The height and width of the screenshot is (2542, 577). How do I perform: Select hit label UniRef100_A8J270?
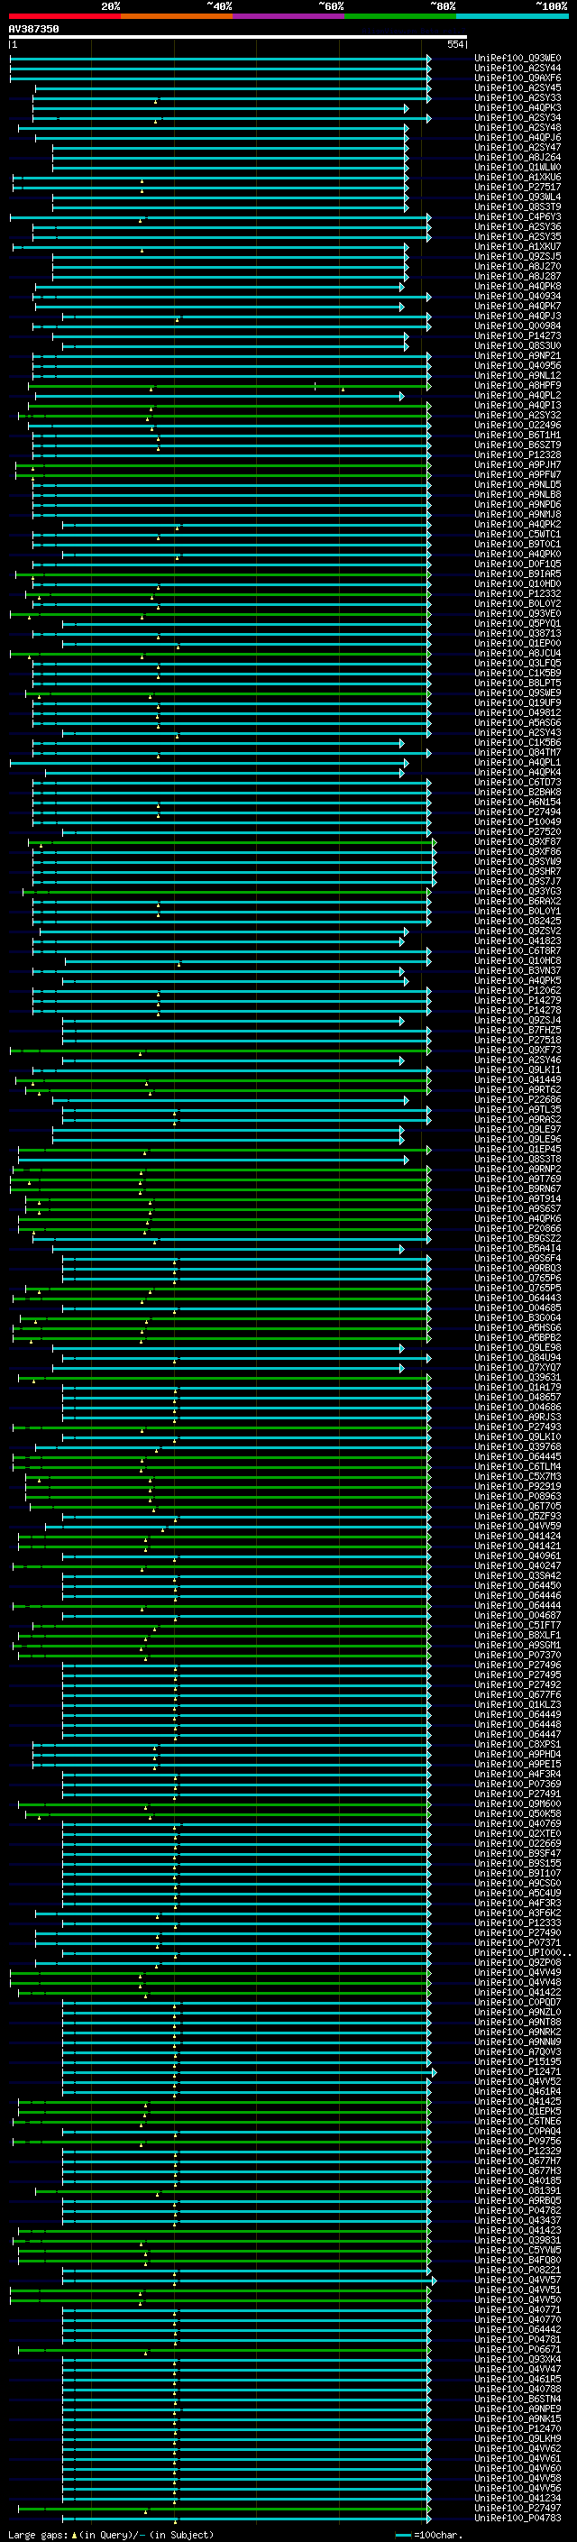point(517,266)
